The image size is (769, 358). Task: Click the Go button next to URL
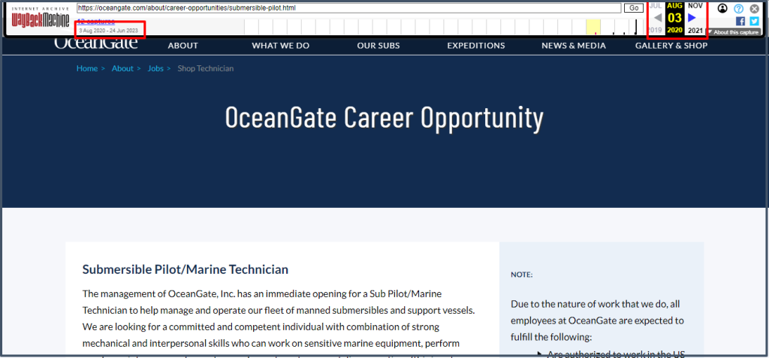click(634, 8)
